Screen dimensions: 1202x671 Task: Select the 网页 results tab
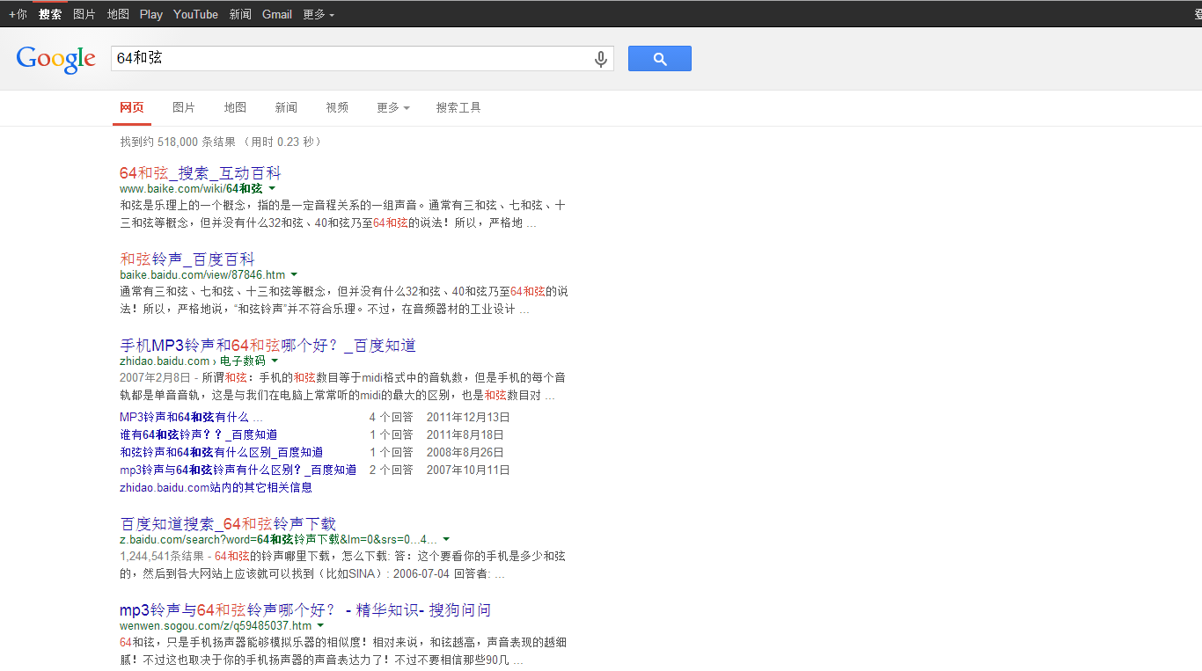[x=132, y=107]
